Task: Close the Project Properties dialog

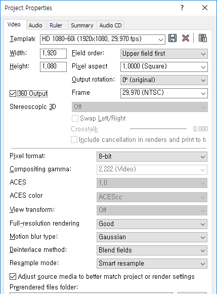Action: pos(205,8)
